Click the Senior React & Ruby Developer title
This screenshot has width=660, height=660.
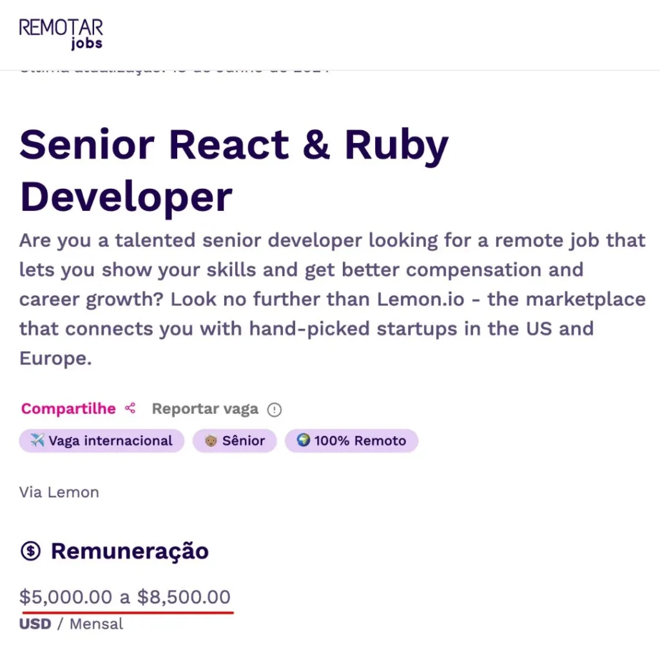pos(234,170)
